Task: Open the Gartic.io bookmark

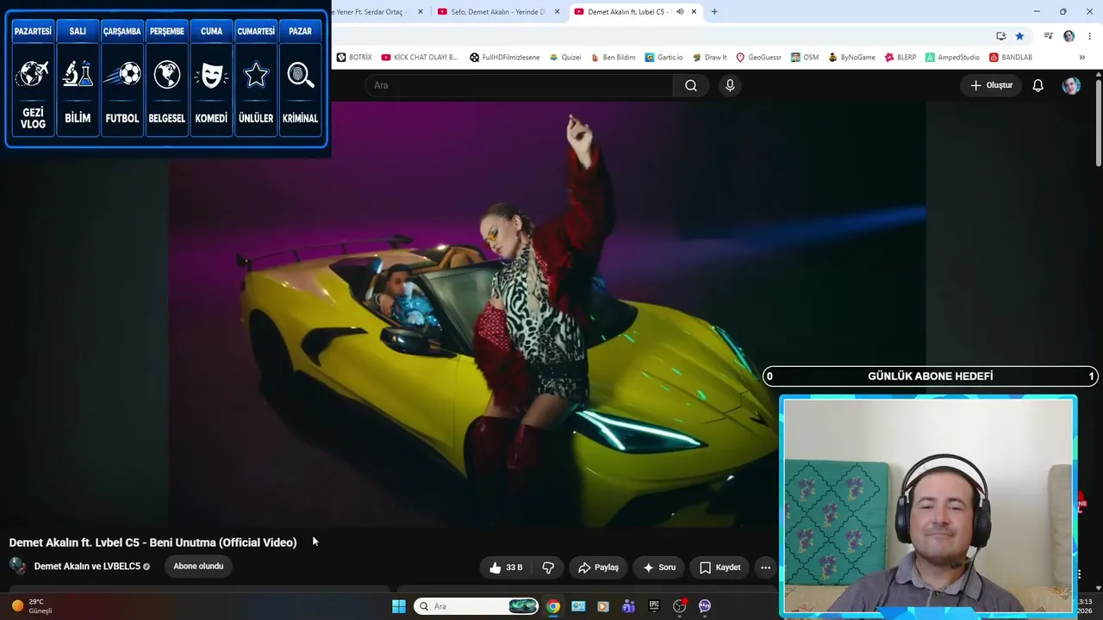Action: coord(664,57)
